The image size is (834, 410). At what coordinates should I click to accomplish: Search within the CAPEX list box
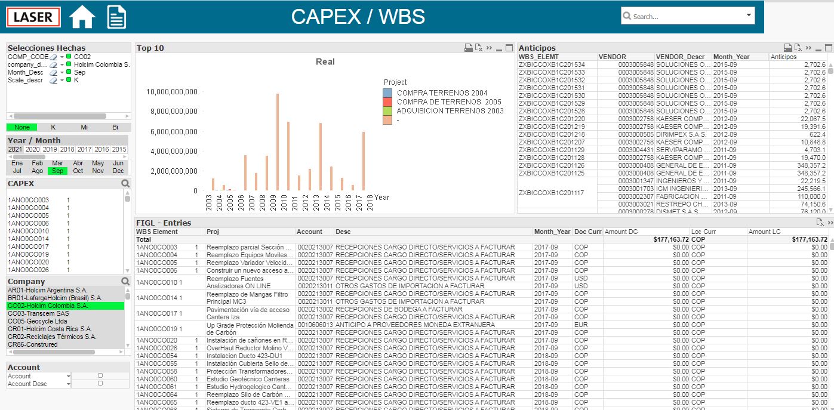[x=125, y=184]
